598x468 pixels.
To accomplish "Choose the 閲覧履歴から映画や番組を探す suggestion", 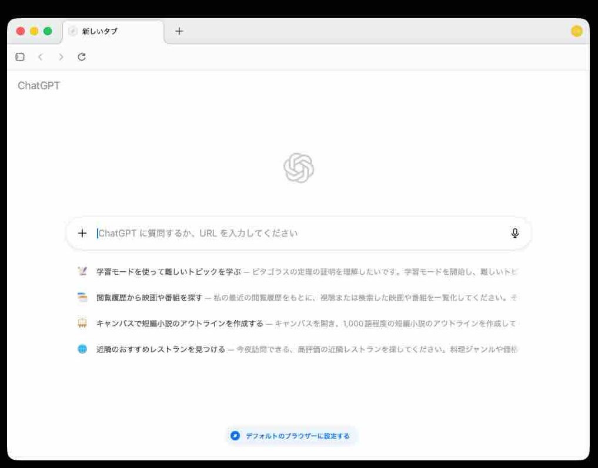I will tap(149, 298).
